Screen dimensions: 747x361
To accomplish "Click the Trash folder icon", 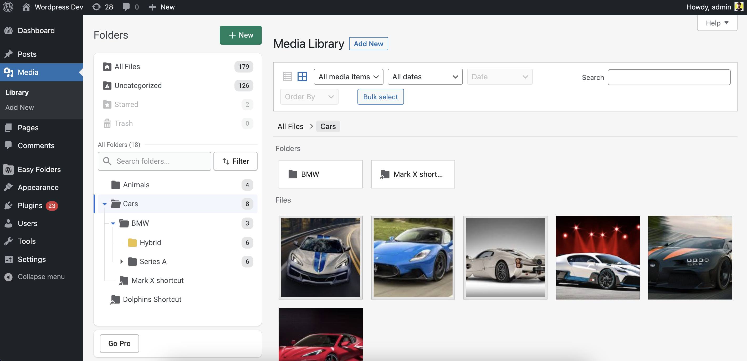I will pyautogui.click(x=107, y=123).
